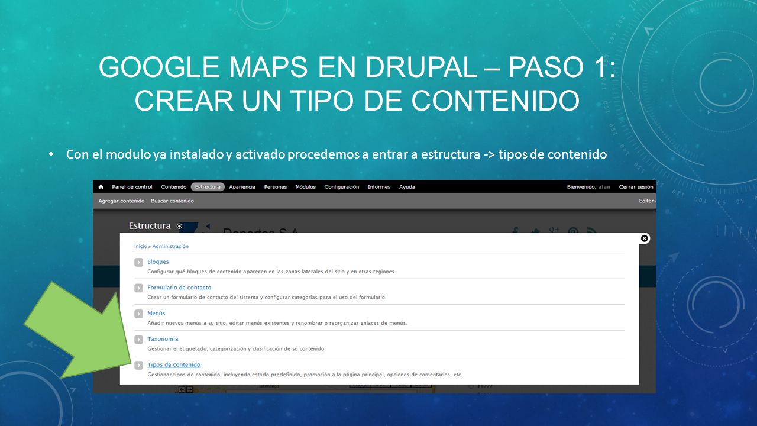
Task: Click the arrow icon next to Bloques
Action: [139, 262]
